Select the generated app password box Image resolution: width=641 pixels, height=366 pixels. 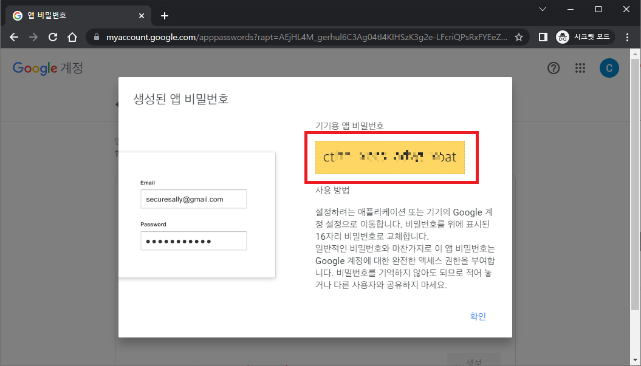point(390,157)
